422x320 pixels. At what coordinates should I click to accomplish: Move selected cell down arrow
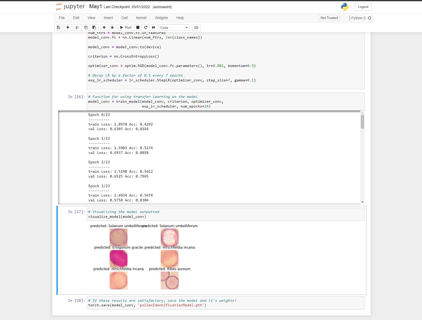click(112, 27)
